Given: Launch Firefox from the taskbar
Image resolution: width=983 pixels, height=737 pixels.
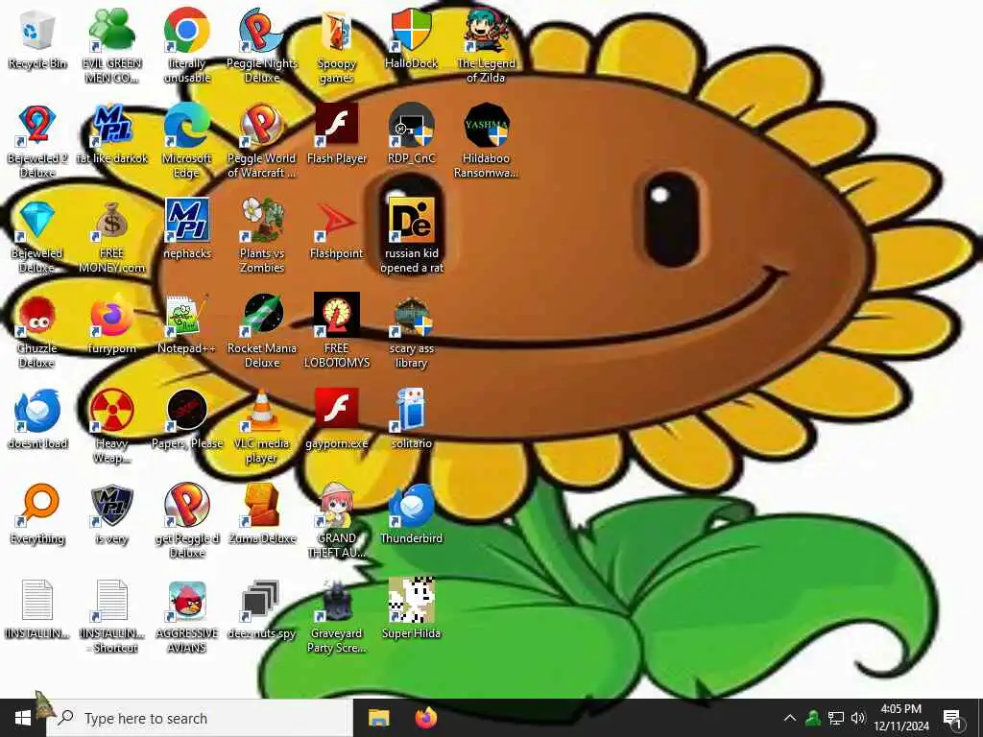Looking at the screenshot, I should [426, 718].
